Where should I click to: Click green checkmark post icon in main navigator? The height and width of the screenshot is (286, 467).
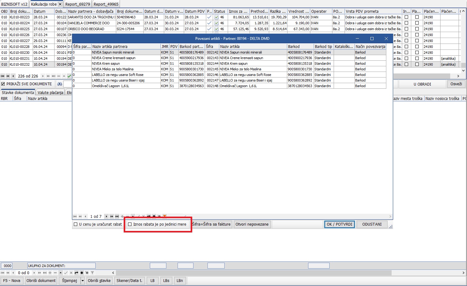pyautogui.click(x=69, y=76)
